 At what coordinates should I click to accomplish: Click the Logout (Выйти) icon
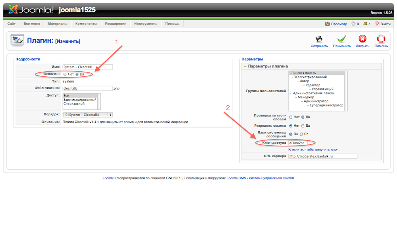coord(377,24)
